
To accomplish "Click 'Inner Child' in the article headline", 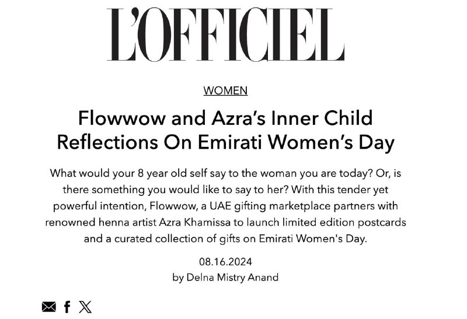I will tap(322, 118).
